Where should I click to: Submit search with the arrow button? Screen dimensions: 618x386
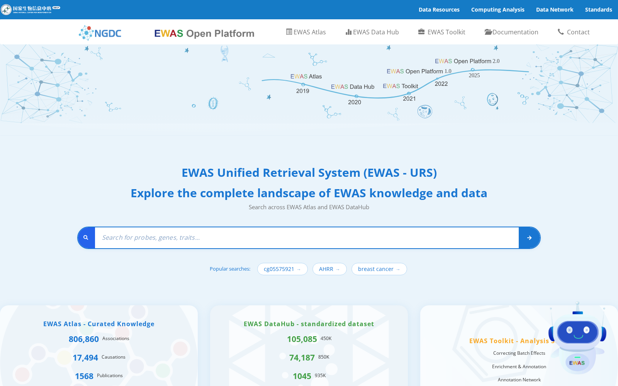529,238
